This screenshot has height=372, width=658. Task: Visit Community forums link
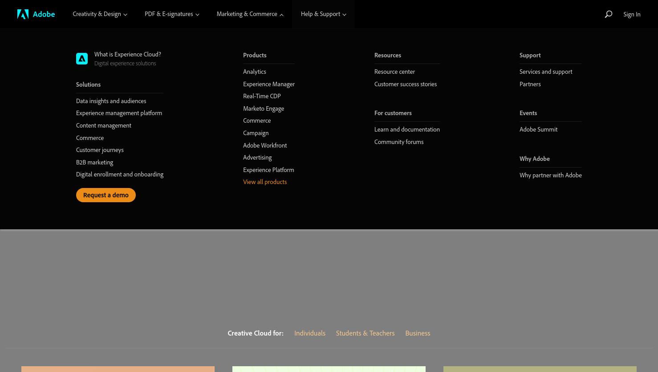pos(399,142)
